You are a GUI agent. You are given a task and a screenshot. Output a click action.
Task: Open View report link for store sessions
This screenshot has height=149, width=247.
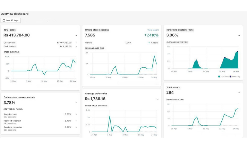point(153,30)
